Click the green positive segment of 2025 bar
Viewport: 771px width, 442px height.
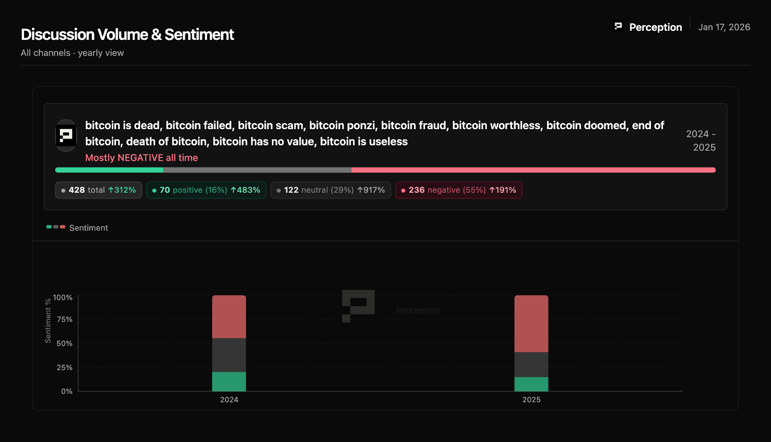(531, 384)
